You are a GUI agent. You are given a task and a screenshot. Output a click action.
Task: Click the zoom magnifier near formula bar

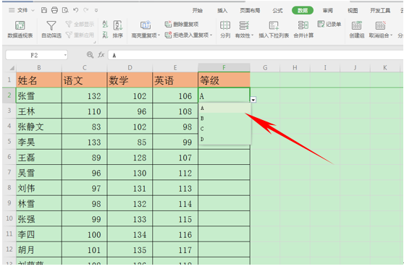coord(90,55)
